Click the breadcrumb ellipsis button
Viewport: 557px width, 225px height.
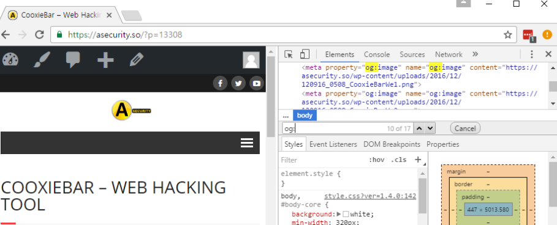[286, 116]
